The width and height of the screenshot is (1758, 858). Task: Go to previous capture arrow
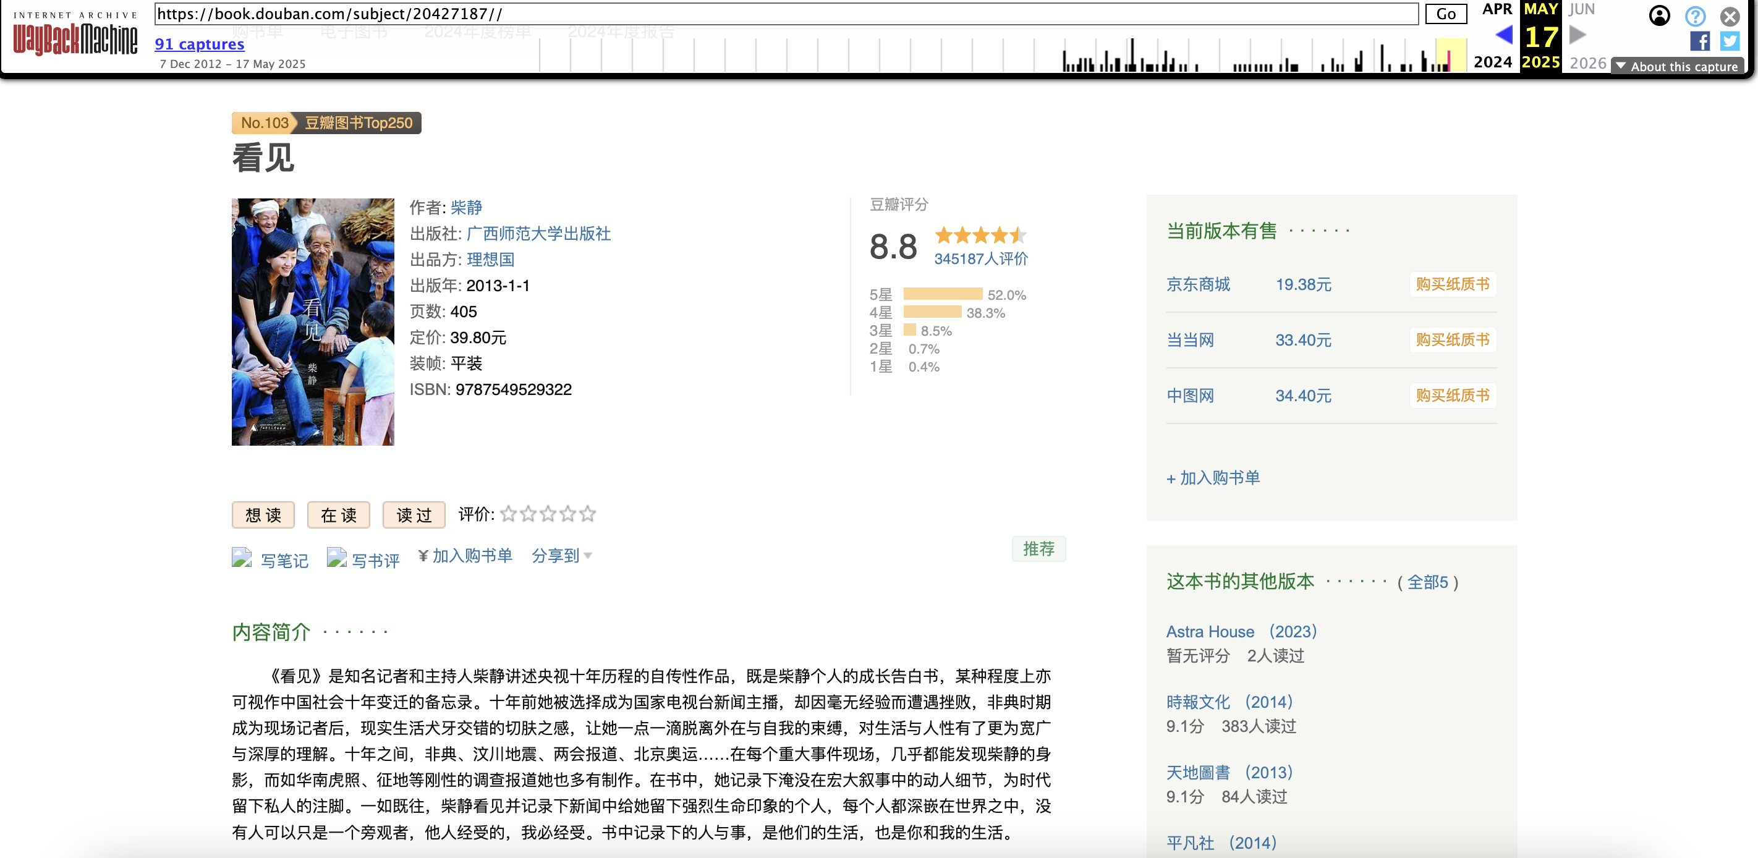tap(1503, 34)
